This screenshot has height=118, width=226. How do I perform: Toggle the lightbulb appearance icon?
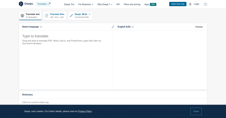190,4
